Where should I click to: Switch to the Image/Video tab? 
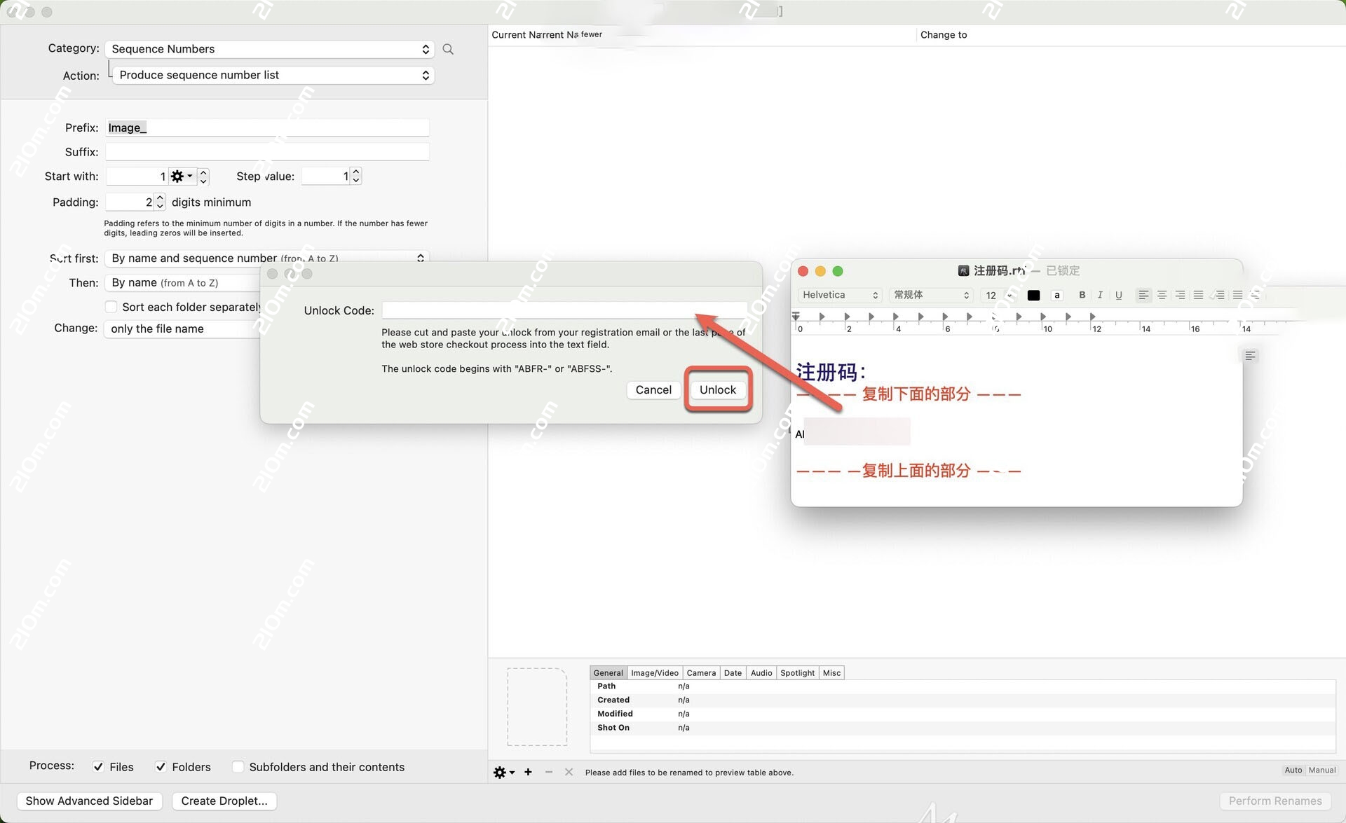[x=654, y=672]
